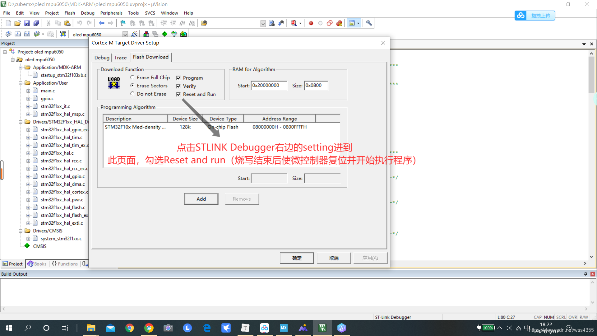Download to flash with LOAD icon
Screen dimensions: 597x336
point(63,34)
